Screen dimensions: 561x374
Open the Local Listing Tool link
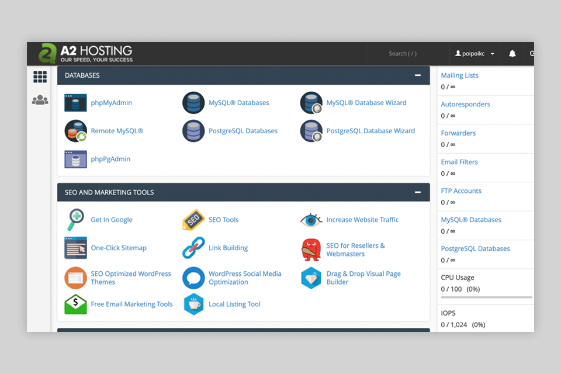(x=234, y=304)
